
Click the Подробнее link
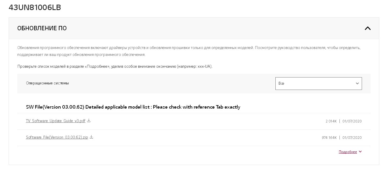(348, 152)
